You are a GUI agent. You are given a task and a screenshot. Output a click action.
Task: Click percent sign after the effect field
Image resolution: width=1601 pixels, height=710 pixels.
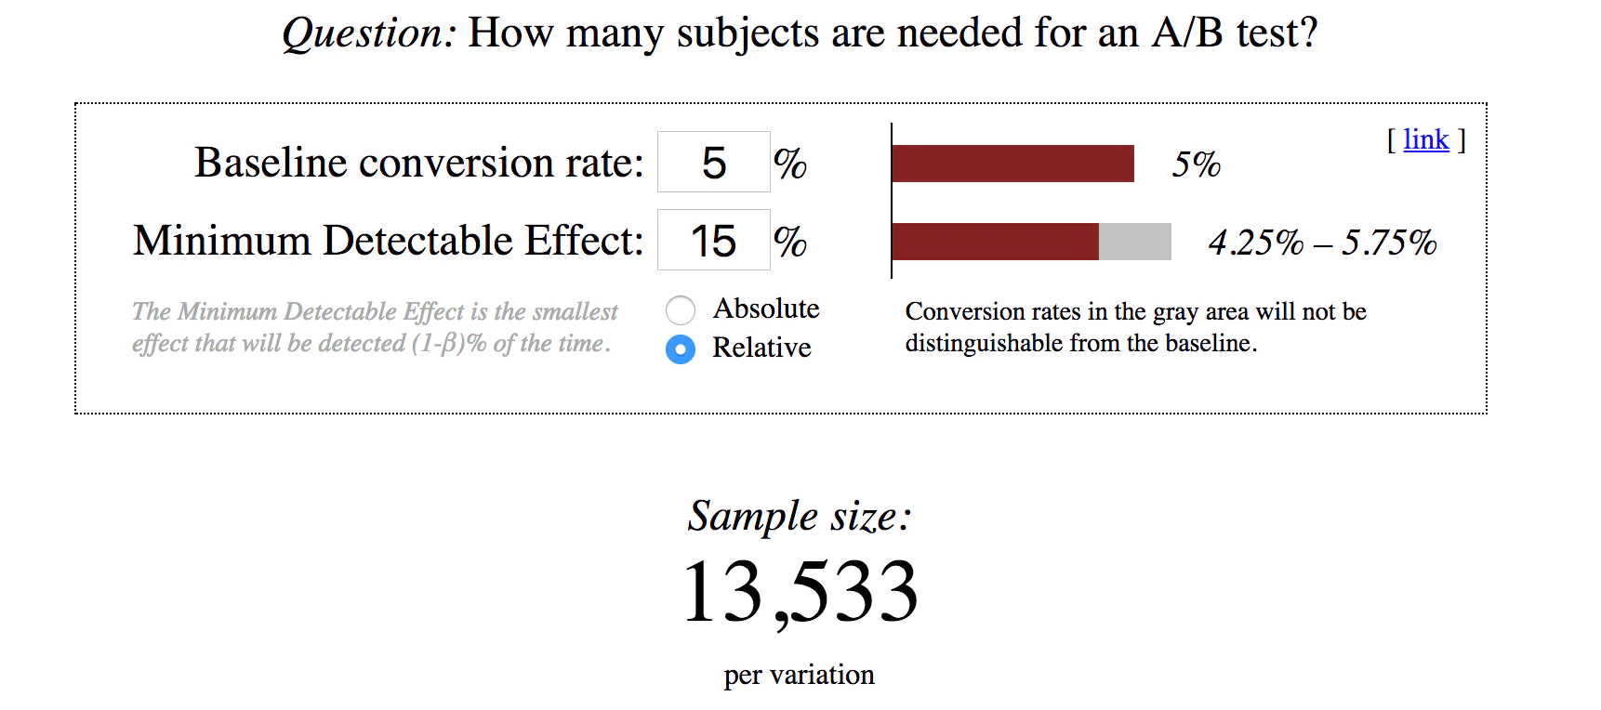[790, 243]
